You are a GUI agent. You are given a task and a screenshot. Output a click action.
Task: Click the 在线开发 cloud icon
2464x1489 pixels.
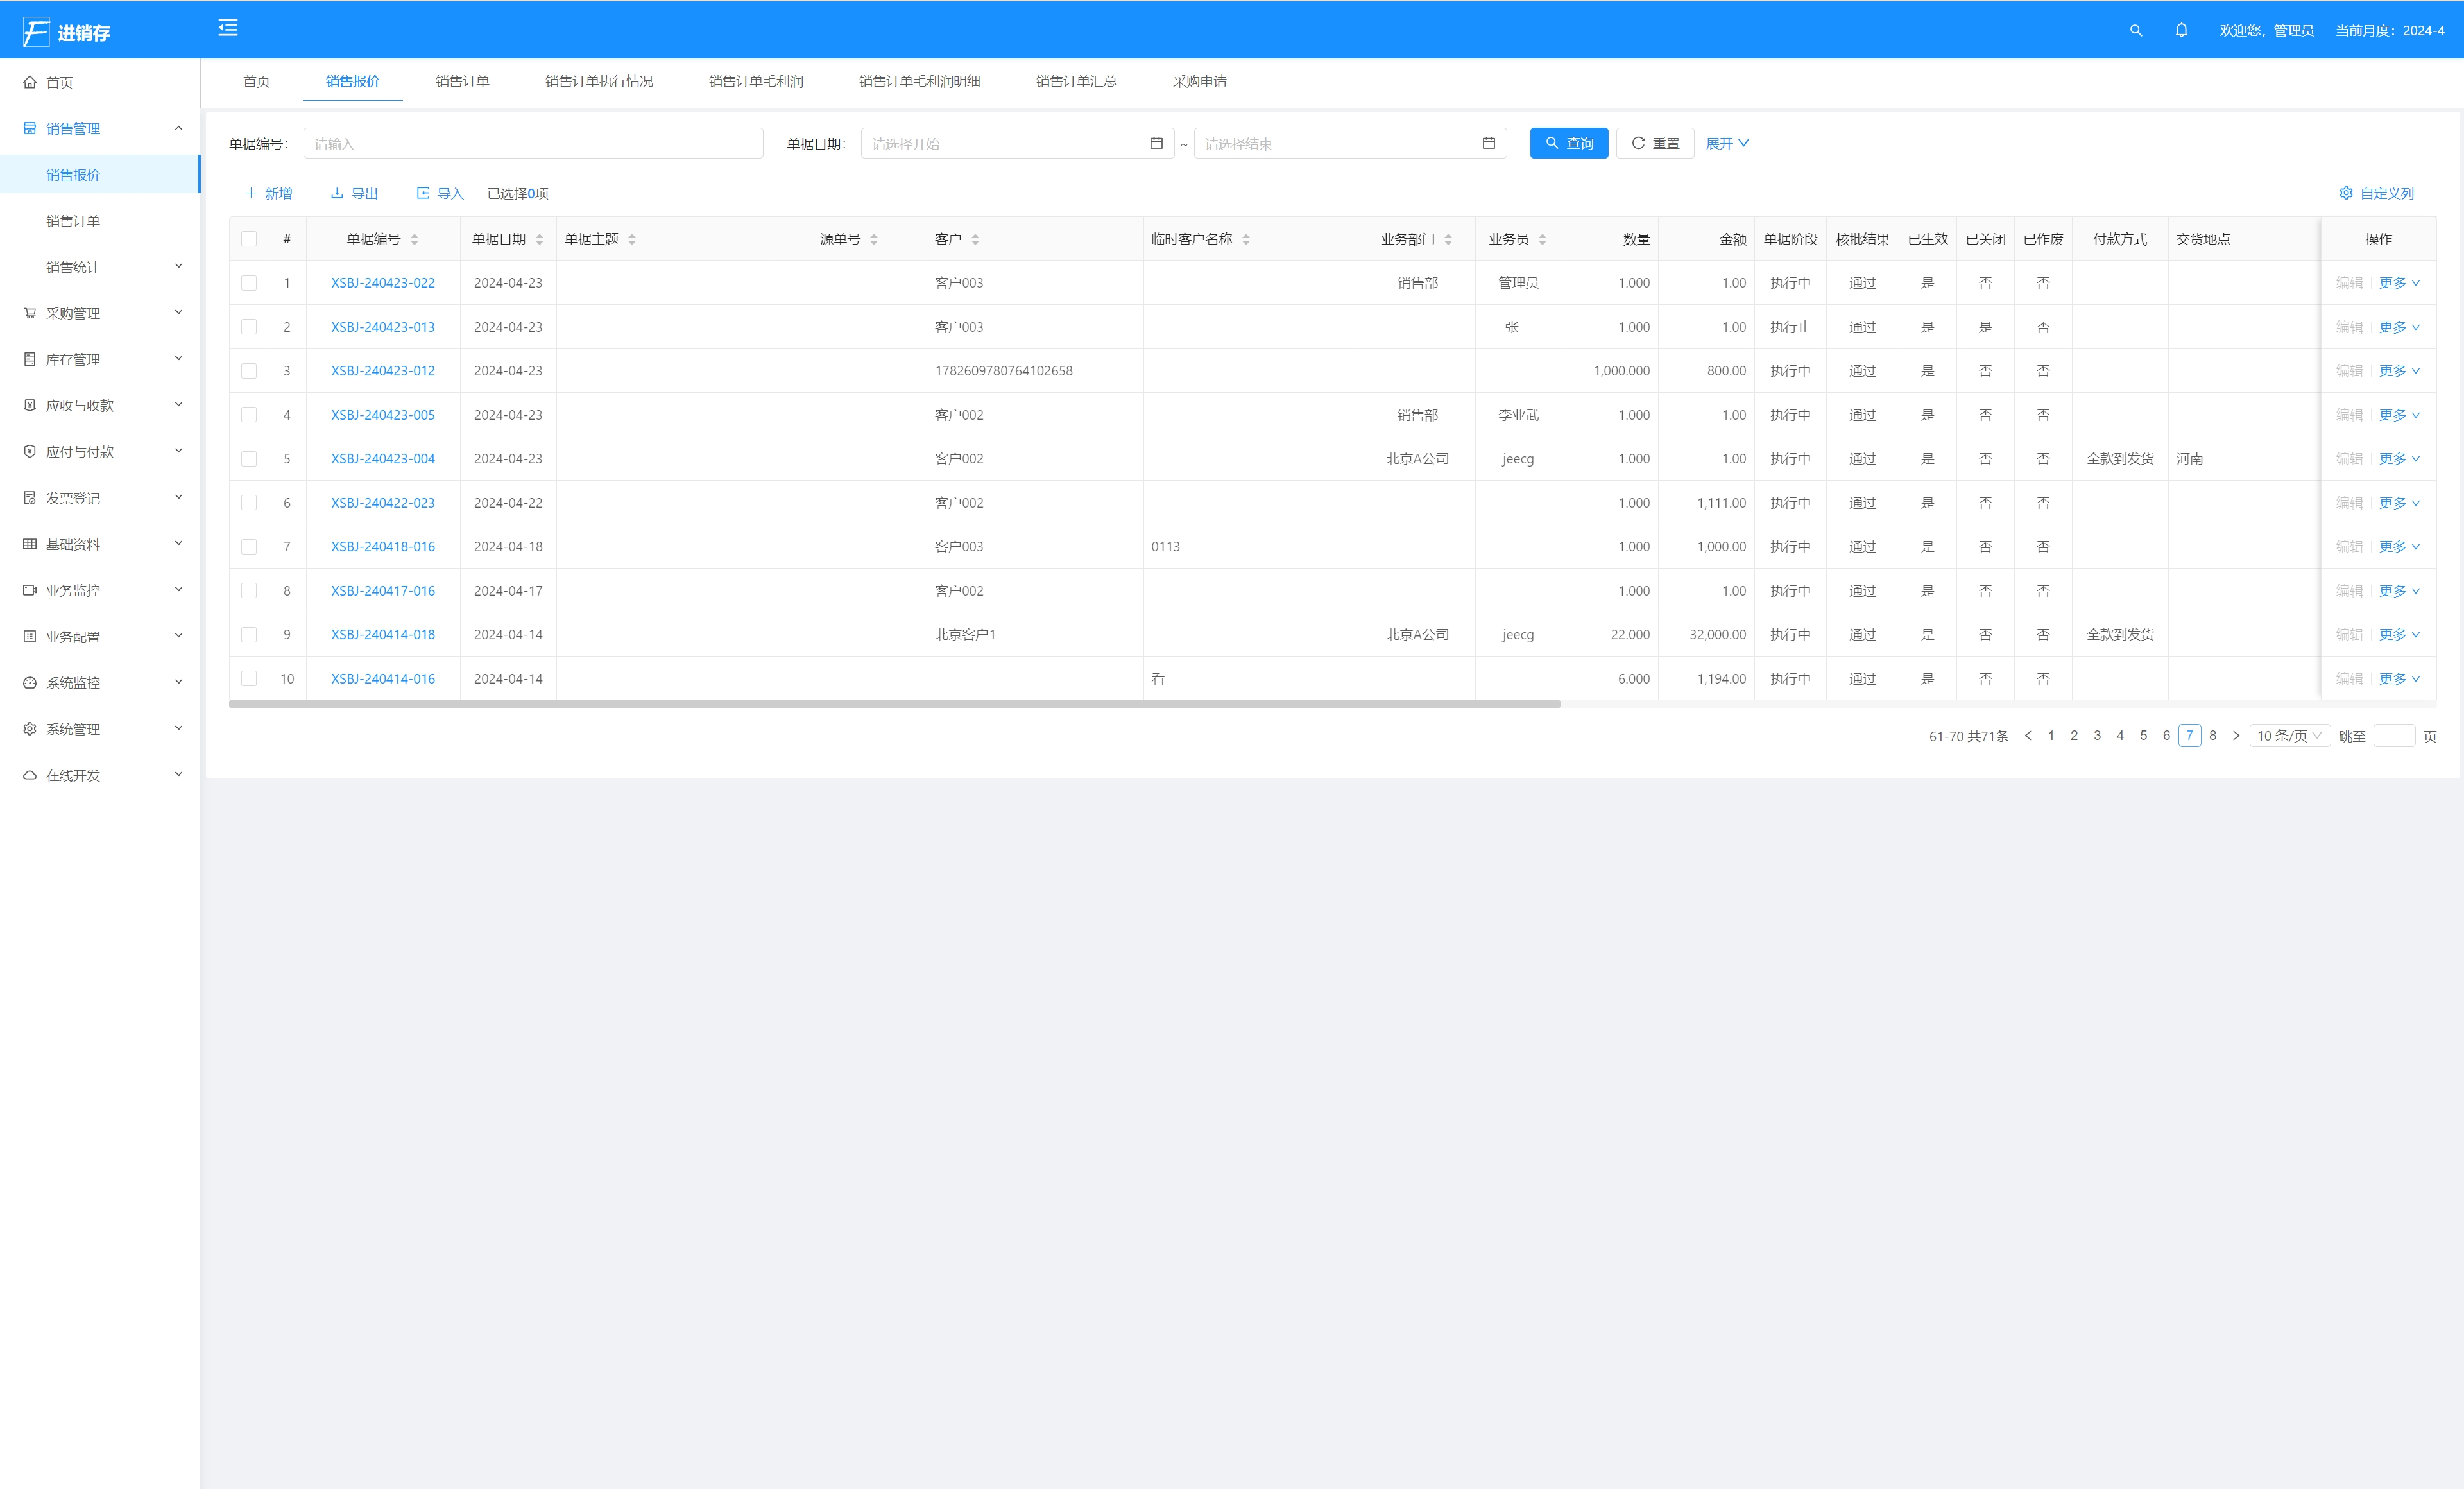(30, 775)
